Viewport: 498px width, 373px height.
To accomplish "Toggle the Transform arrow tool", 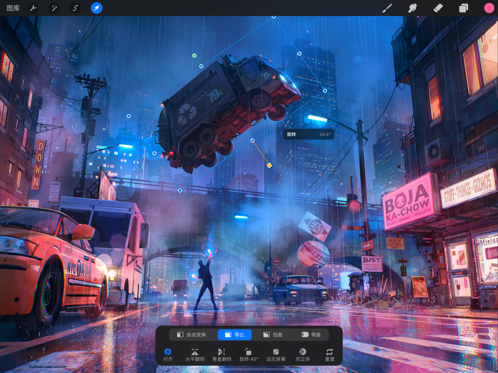I will pyautogui.click(x=96, y=8).
